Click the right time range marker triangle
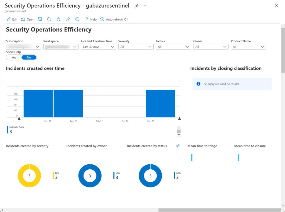Image resolution: width=285 pixels, height=212 pixels. pyautogui.click(x=180, y=119)
